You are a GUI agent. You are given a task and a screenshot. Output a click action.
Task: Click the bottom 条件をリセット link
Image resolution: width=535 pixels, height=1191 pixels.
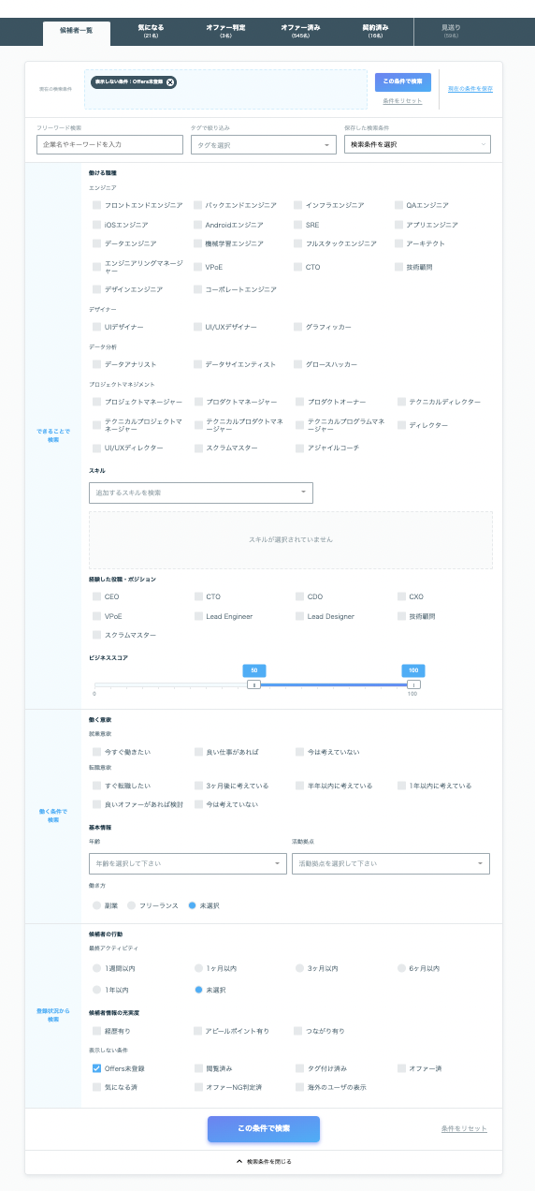pos(464,1129)
